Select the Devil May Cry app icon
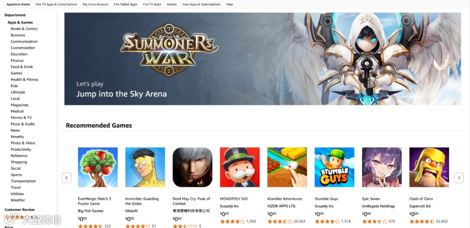The image size is (470, 228). click(192, 167)
